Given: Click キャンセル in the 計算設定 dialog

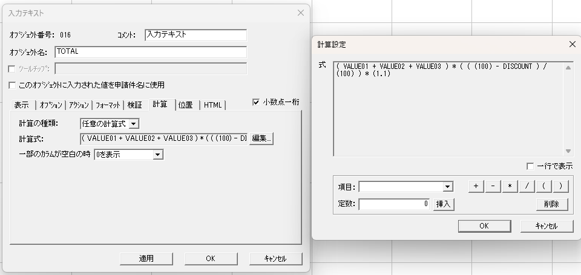Looking at the screenshot, I should pyautogui.click(x=547, y=226).
